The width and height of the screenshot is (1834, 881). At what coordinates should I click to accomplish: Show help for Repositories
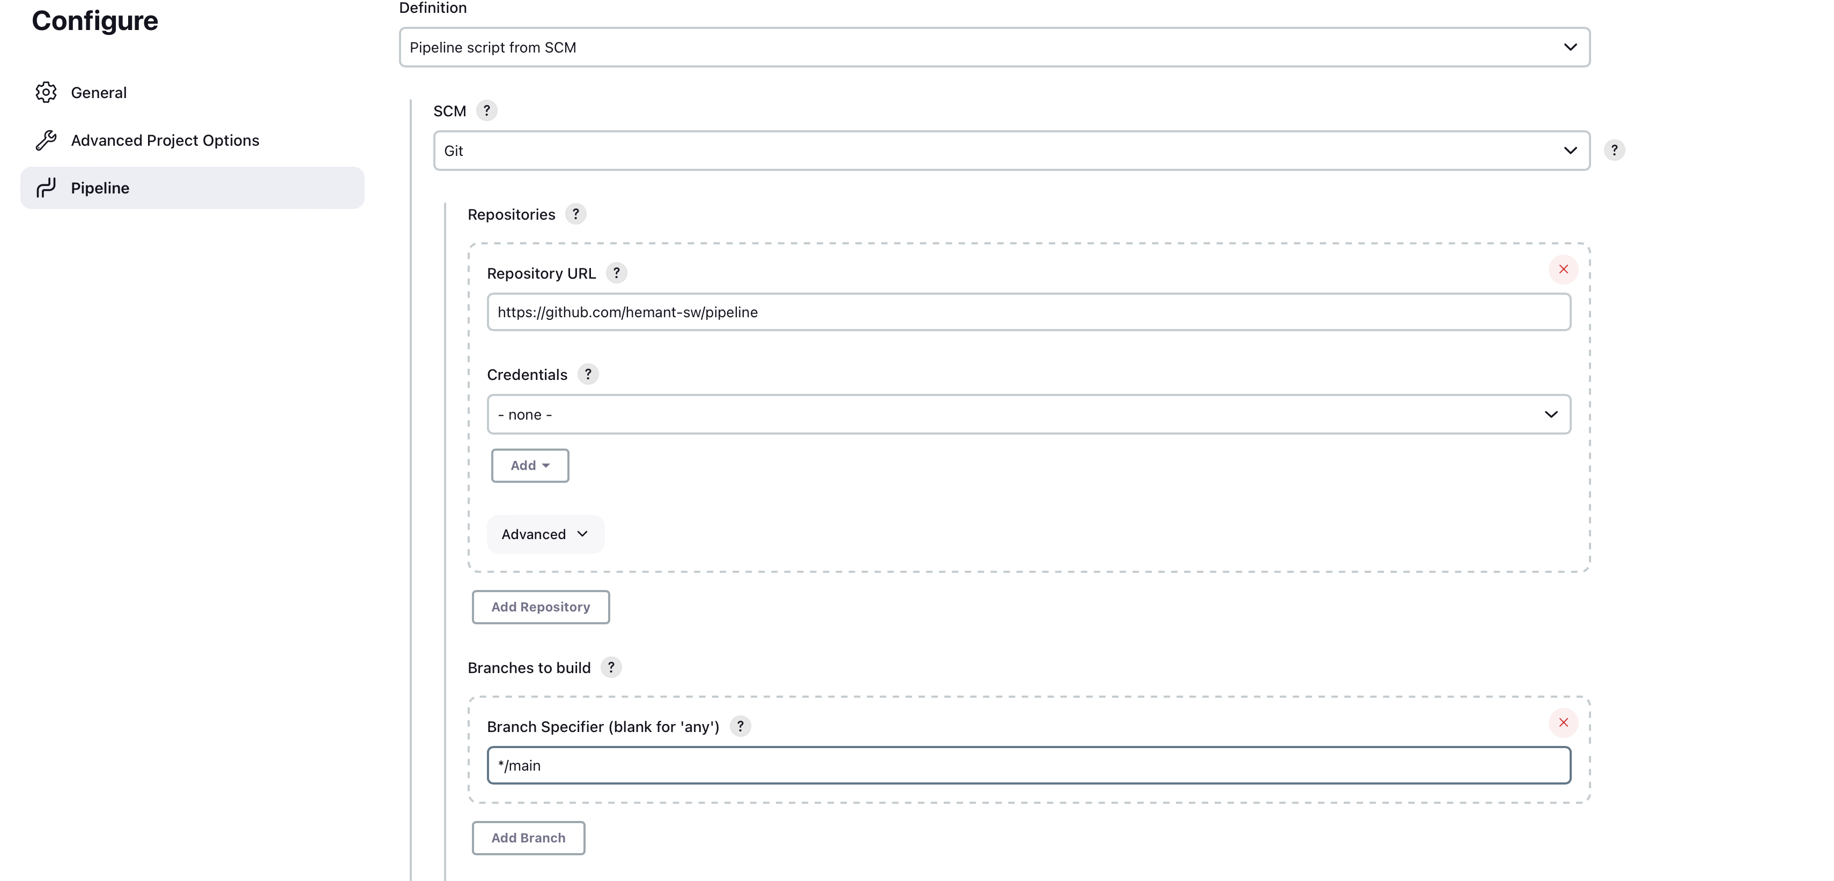575,214
